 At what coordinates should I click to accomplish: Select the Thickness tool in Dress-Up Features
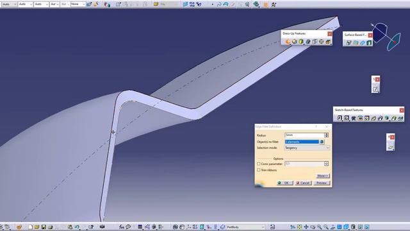click(x=315, y=42)
